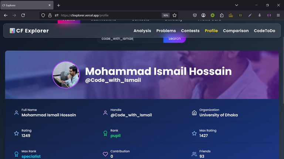
Task: Go to the Problems page
Action: click(166, 31)
